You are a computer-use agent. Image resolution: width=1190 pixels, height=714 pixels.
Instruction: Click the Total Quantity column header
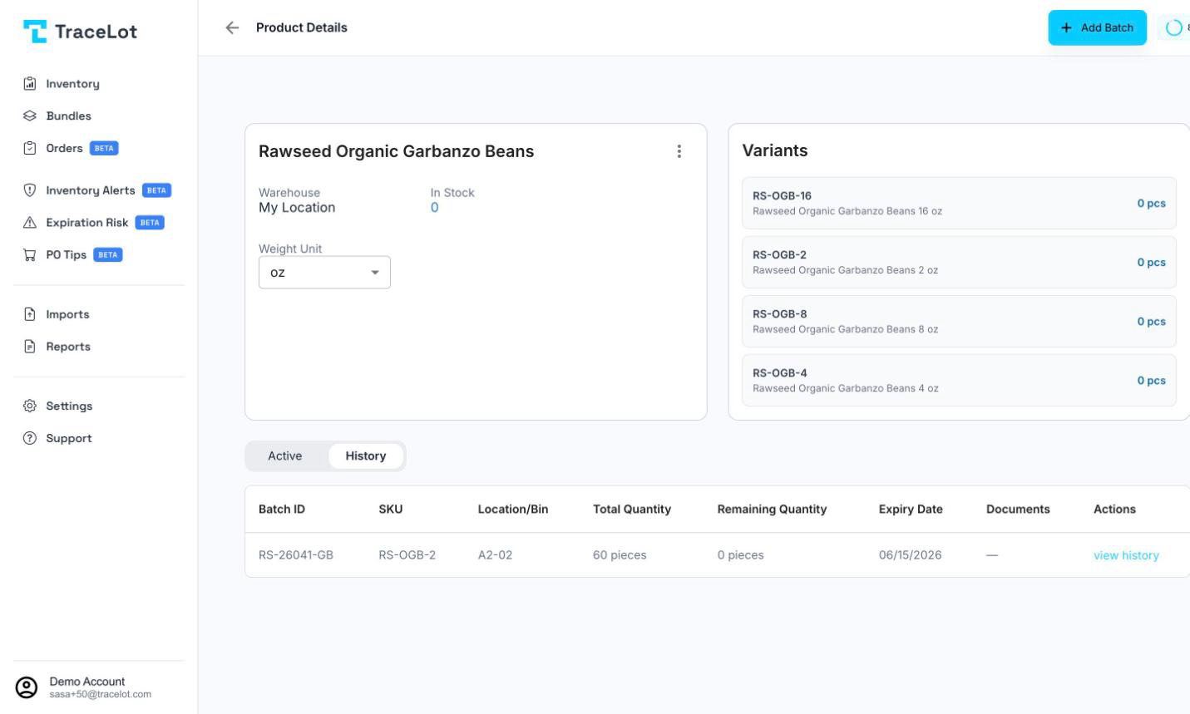632,510
